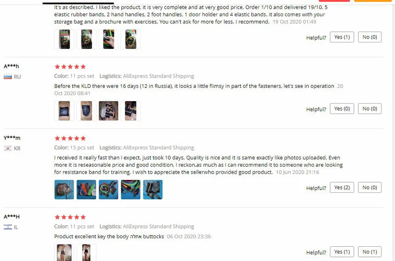Open the first photo in Y***m's review
395x261 pixels.
[64, 189]
